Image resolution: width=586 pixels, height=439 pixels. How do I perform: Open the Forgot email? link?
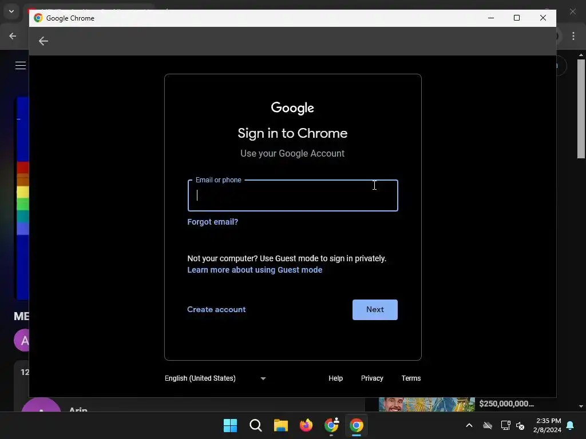(x=212, y=222)
